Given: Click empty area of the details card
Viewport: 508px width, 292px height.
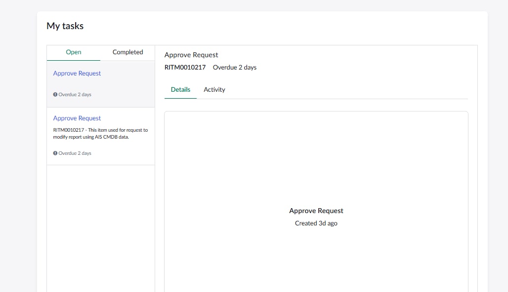Looking at the screenshot, I should click(316, 158).
